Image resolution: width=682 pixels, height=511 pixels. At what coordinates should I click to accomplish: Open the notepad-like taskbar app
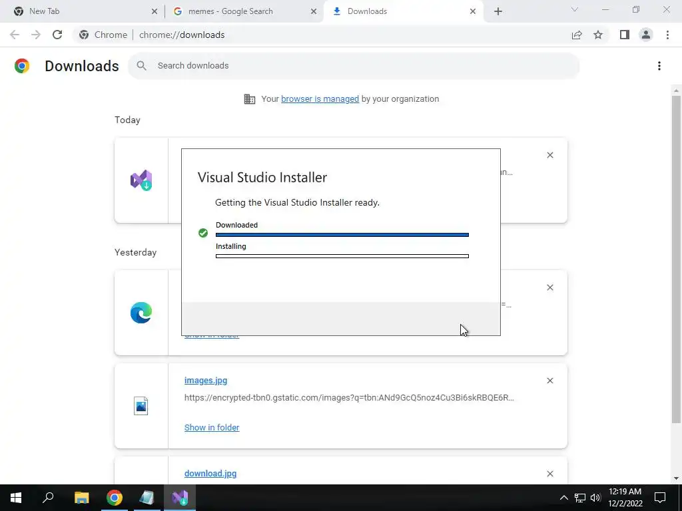[147, 498]
